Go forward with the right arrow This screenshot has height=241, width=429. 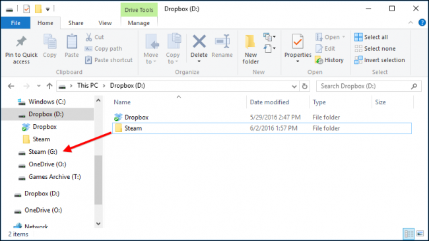(x=26, y=86)
